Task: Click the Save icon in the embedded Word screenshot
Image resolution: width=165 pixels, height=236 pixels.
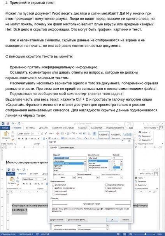Action: click(x=13, y=170)
